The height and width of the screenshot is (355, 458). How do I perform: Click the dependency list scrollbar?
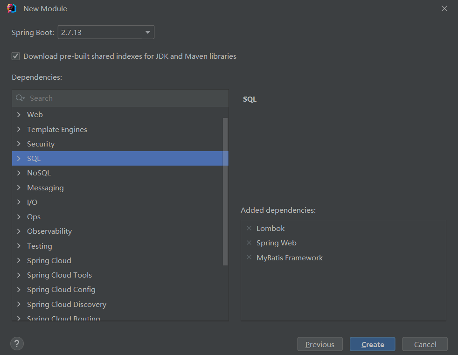click(225, 191)
